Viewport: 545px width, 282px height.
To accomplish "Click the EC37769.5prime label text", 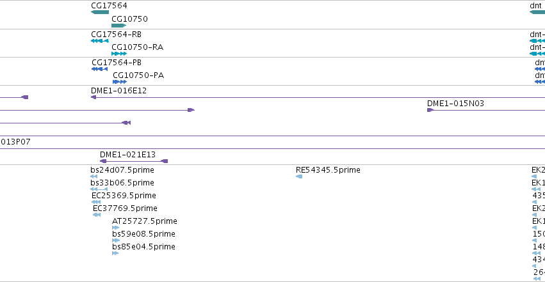I will point(125,208).
